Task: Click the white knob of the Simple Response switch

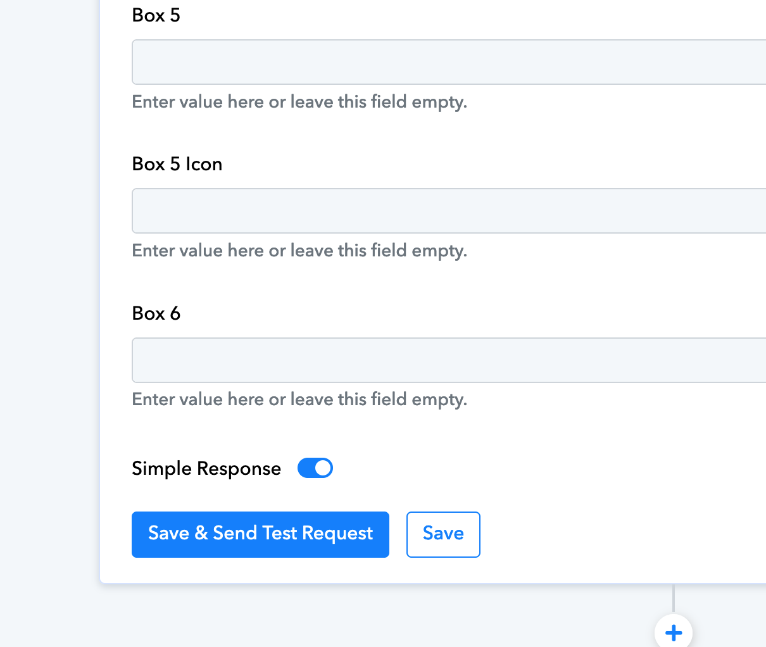Action: [323, 468]
